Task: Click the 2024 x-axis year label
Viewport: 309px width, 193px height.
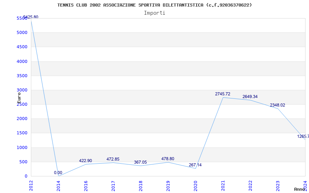Action: pos(305,186)
